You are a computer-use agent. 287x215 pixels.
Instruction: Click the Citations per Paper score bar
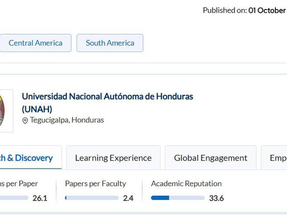pyautogui.click(x=14, y=197)
